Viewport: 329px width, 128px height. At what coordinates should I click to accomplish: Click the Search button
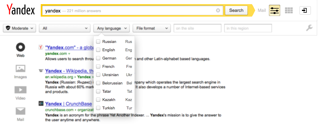click(236, 10)
